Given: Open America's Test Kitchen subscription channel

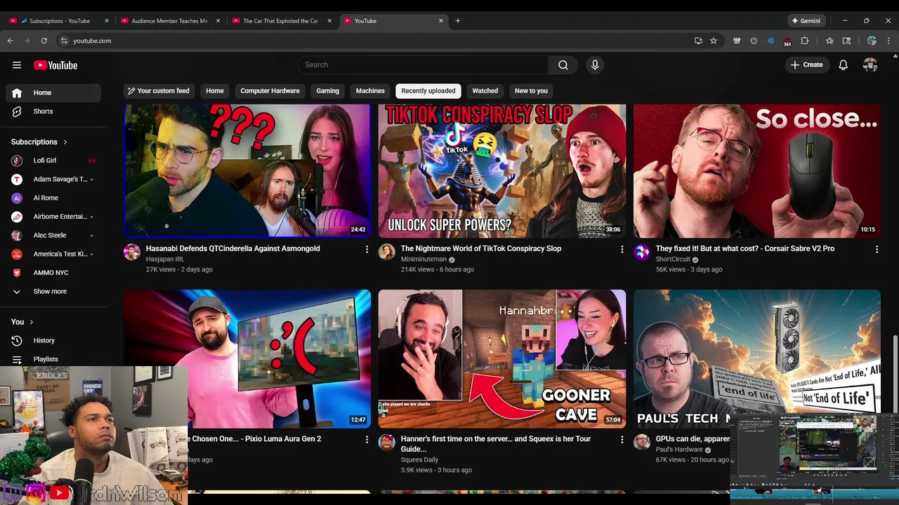Looking at the screenshot, I should pyautogui.click(x=53, y=254).
